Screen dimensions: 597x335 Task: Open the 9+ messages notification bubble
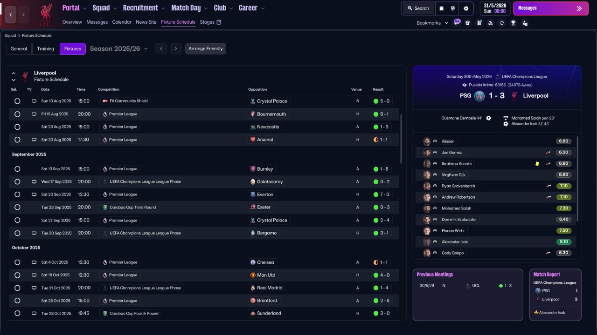coord(457,22)
